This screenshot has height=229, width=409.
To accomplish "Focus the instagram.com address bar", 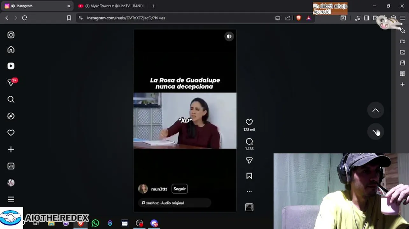I will pyautogui.click(x=175, y=18).
